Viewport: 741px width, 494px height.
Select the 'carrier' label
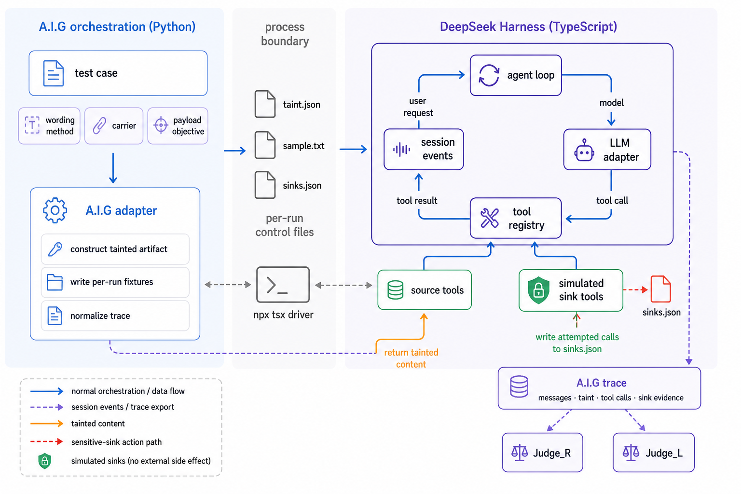124,126
